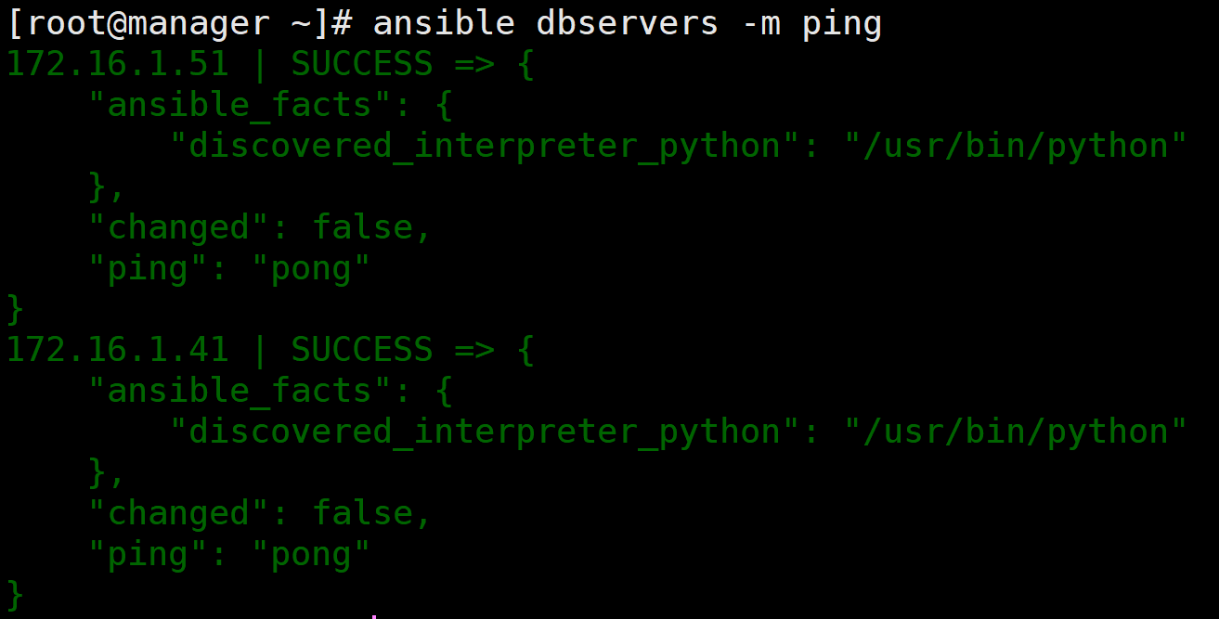1219x619 pixels.
Task: Click the host IP 172.16.1.51
Action: click(117, 64)
